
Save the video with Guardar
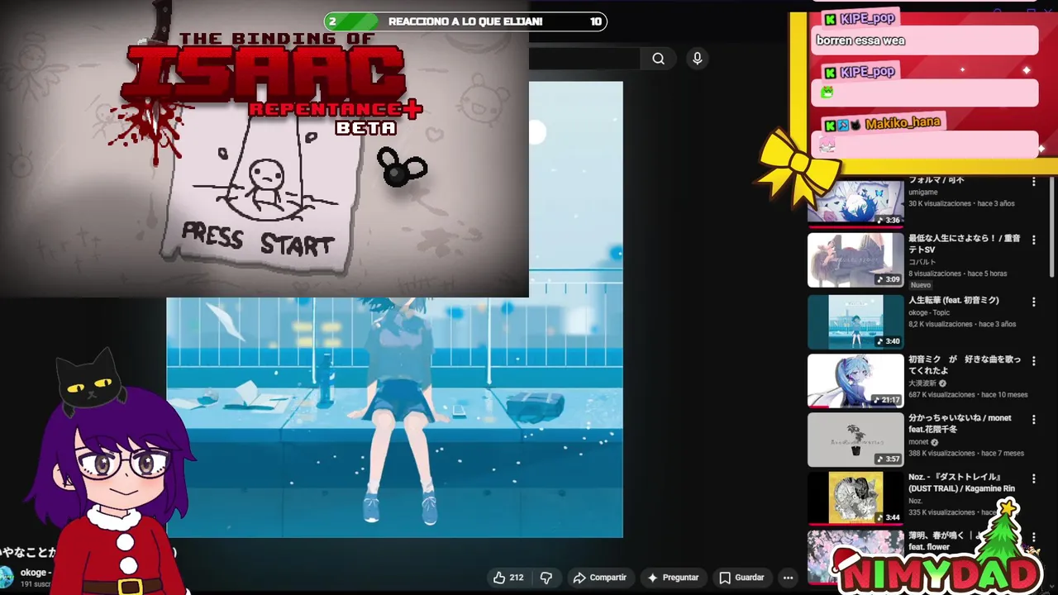click(x=741, y=578)
